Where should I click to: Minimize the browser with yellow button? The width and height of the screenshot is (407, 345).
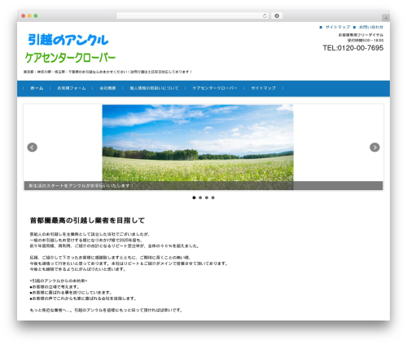(29, 15)
